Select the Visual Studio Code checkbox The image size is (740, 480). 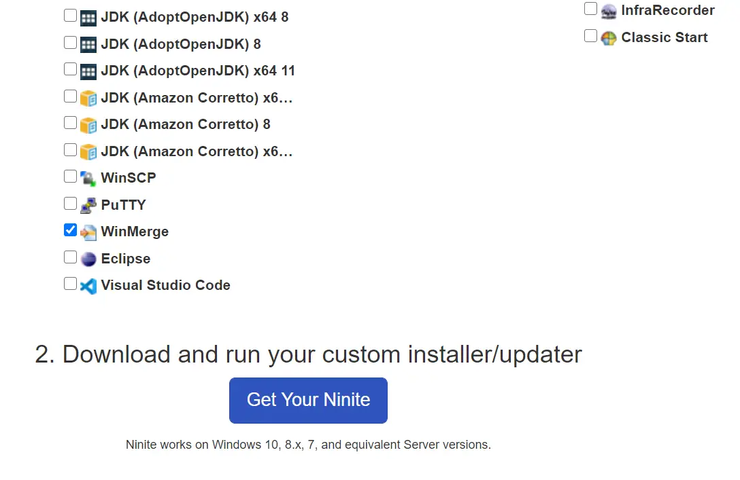pyautogui.click(x=70, y=284)
